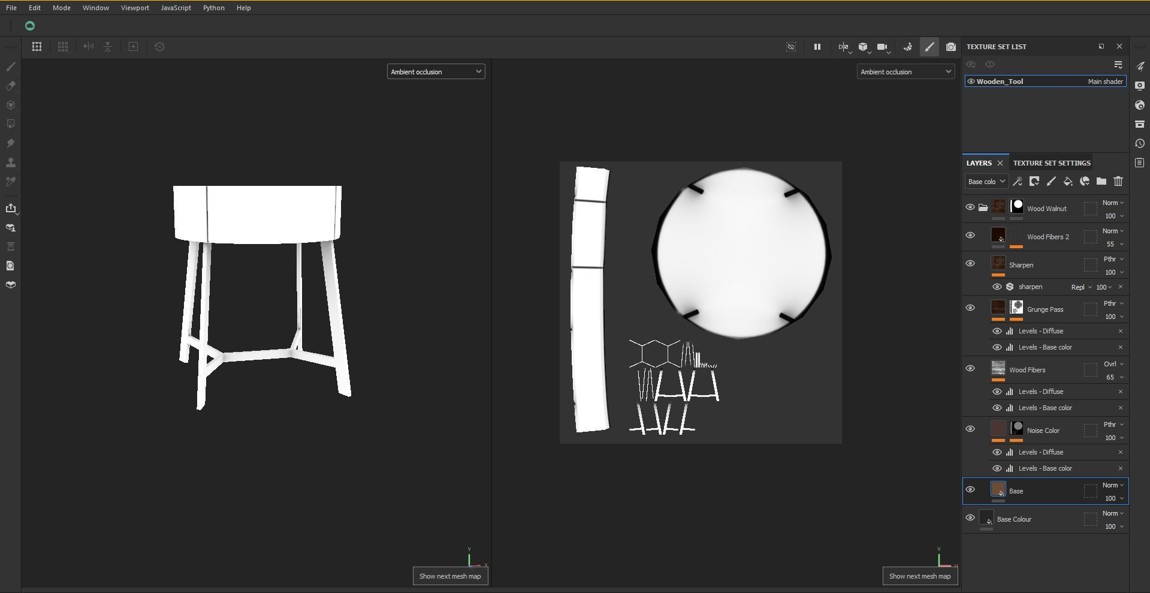The height and width of the screenshot is (593, 1150).
Task: Click the symmetry icon in viewport toolbar
Action: (844, 47)
